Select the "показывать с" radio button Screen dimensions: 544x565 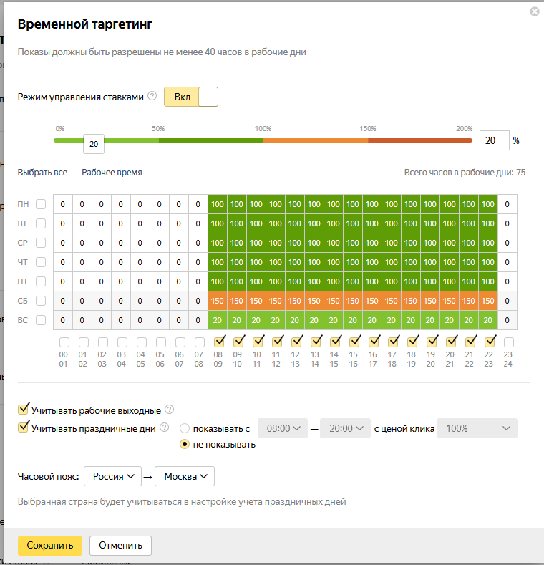pyautogui.click(x=185, y=428)
